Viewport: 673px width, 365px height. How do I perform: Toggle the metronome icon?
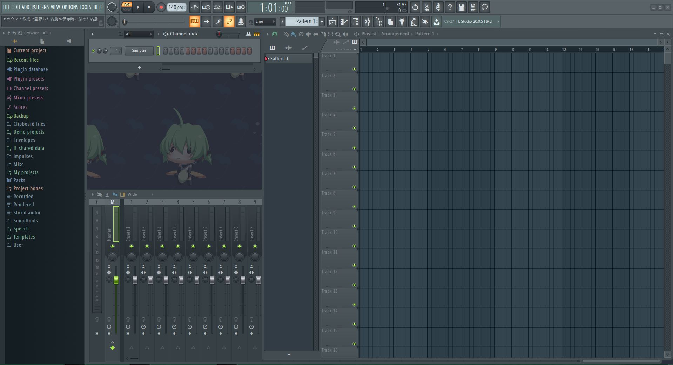click(195, 7)
